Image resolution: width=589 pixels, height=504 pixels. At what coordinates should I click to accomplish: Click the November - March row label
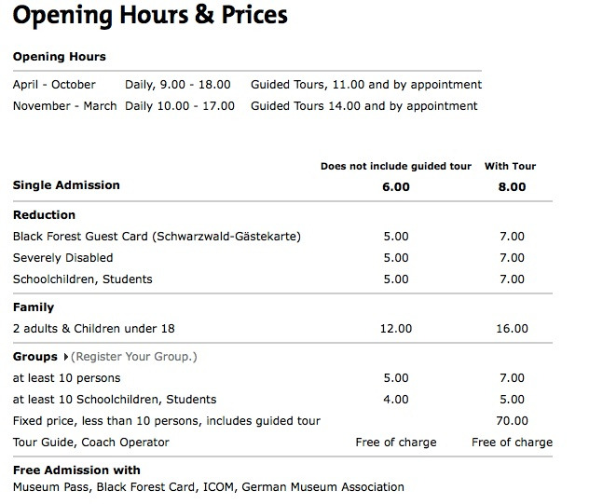64,106
